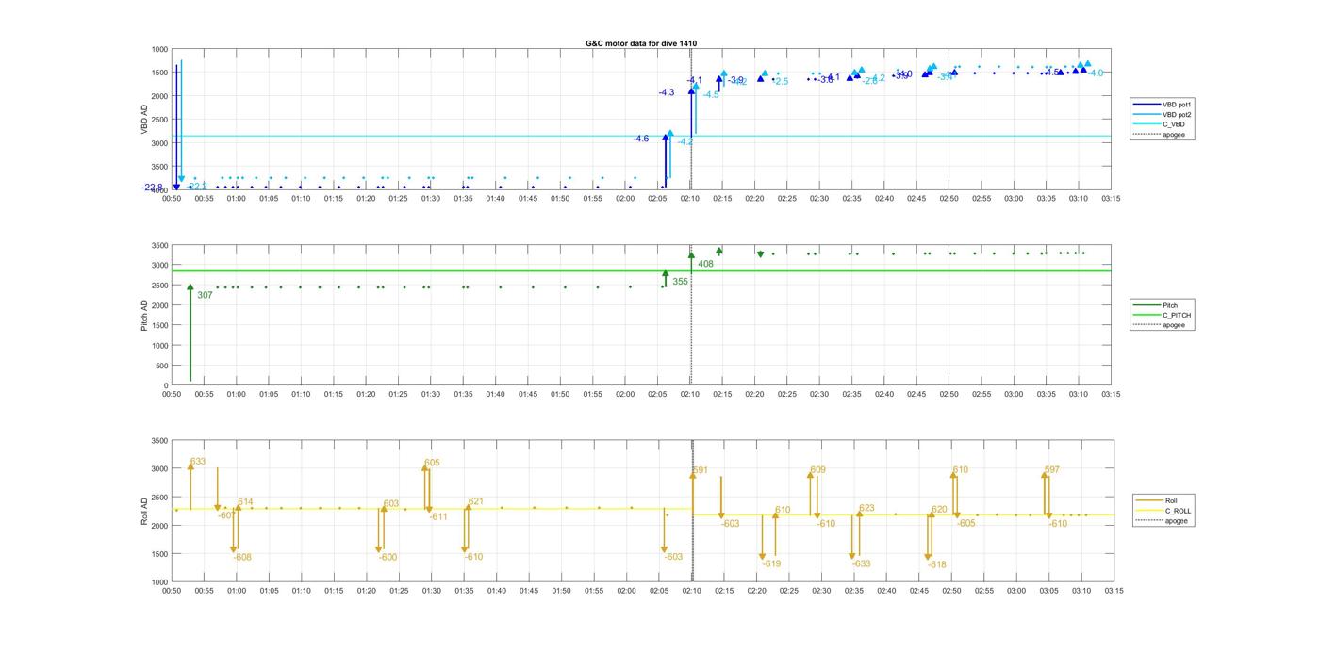Click the light-blue "-4.0" VBD label at far right
Viewport: 1320px width, 653px height.
(1095, 73)
